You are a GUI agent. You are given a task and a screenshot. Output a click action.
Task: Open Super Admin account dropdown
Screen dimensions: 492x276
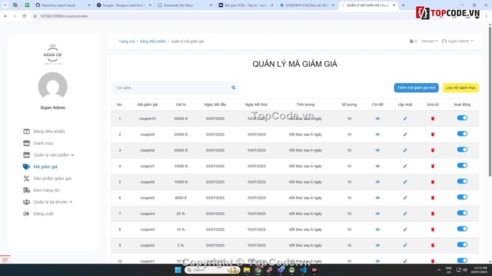[x=457, y=41]
